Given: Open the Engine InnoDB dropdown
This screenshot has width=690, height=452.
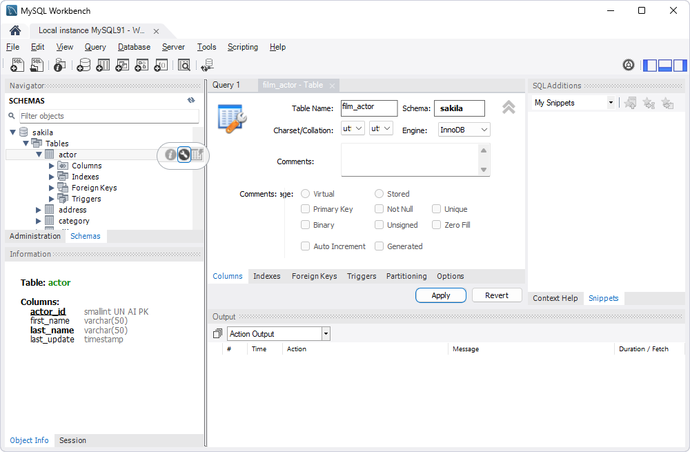Looking at the screenshot, I should pos(464,130).
